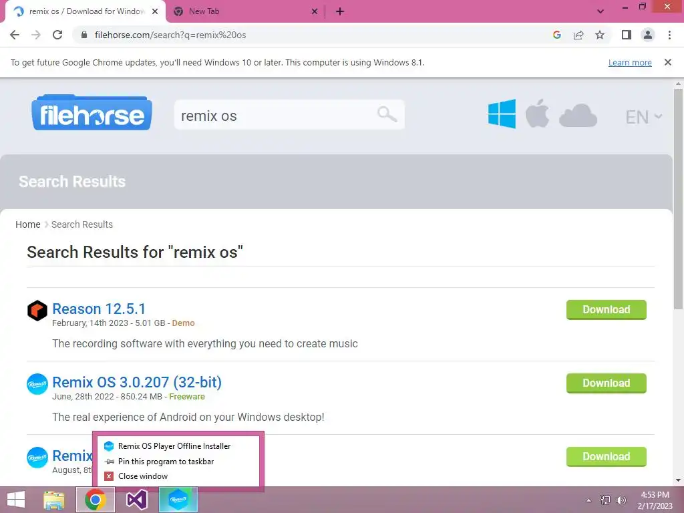The image size is (684, 513).
Task: Open the Windows Start button
Action: click(x=16, y=500)
